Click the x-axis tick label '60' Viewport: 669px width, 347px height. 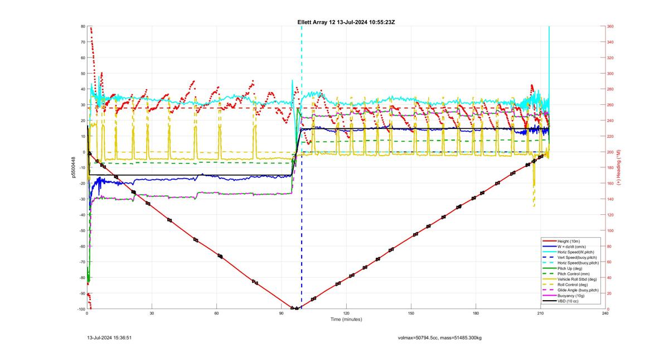pos(217,314)
